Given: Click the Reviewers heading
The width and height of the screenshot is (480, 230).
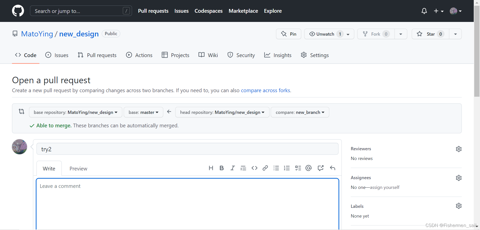Looking at the screenshot, I should (x=361, y=149).
